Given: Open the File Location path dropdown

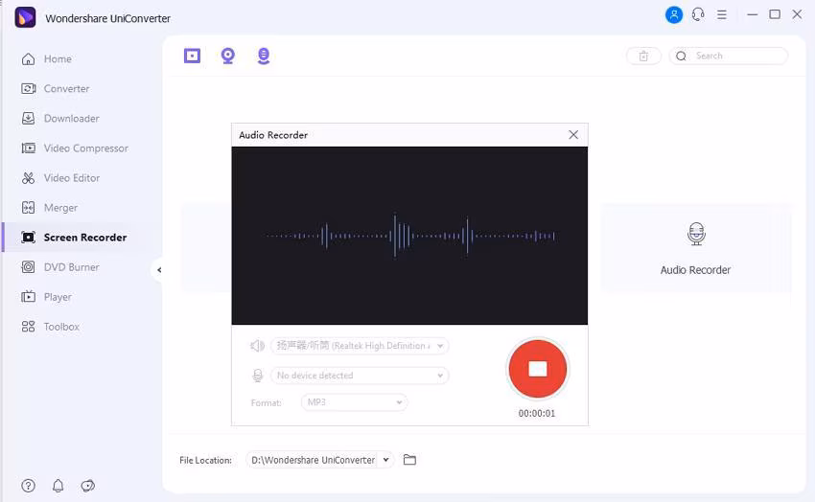Looking at the screenshot, I should coord(386,460).
